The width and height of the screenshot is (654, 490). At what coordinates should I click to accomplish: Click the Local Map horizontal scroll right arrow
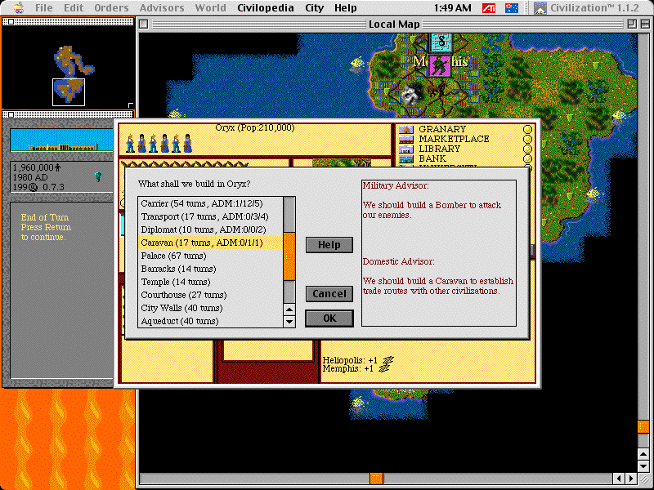631,479
